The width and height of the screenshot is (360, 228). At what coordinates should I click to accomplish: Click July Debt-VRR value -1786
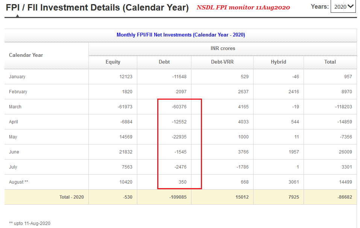[x=243, y=167]
